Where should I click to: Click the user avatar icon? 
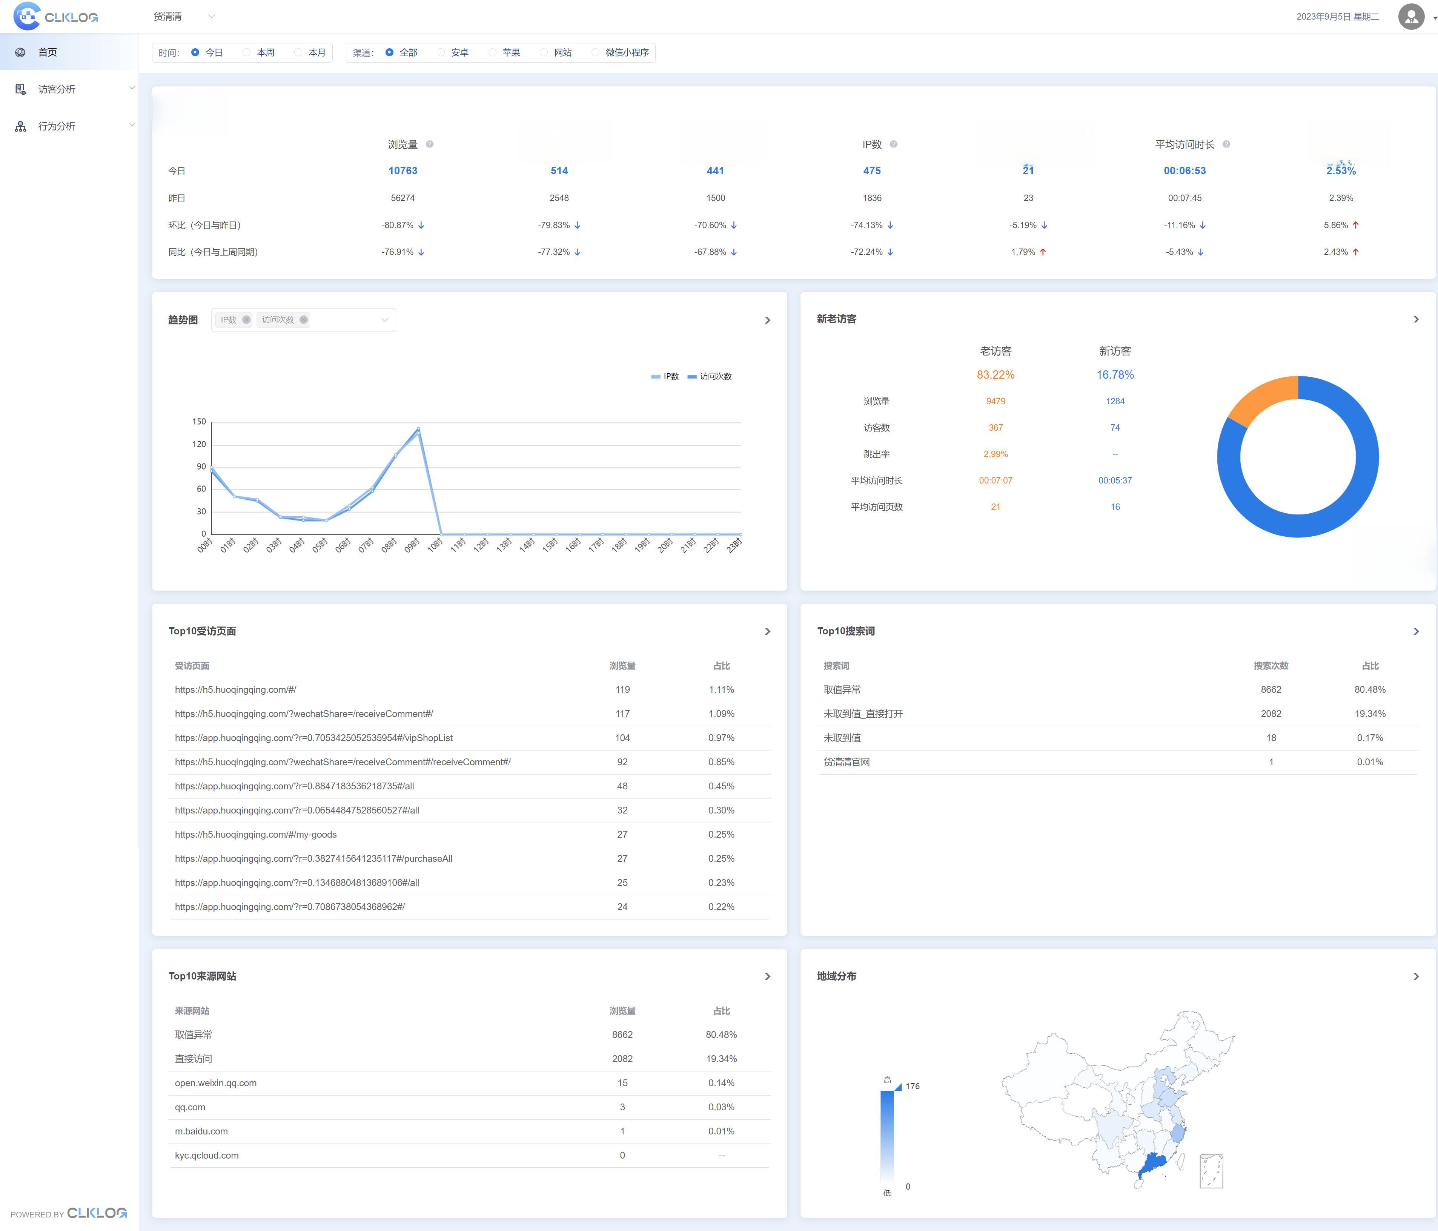(x=1411, y=17)
